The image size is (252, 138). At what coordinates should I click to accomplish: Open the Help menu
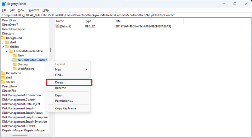point(45,10)
